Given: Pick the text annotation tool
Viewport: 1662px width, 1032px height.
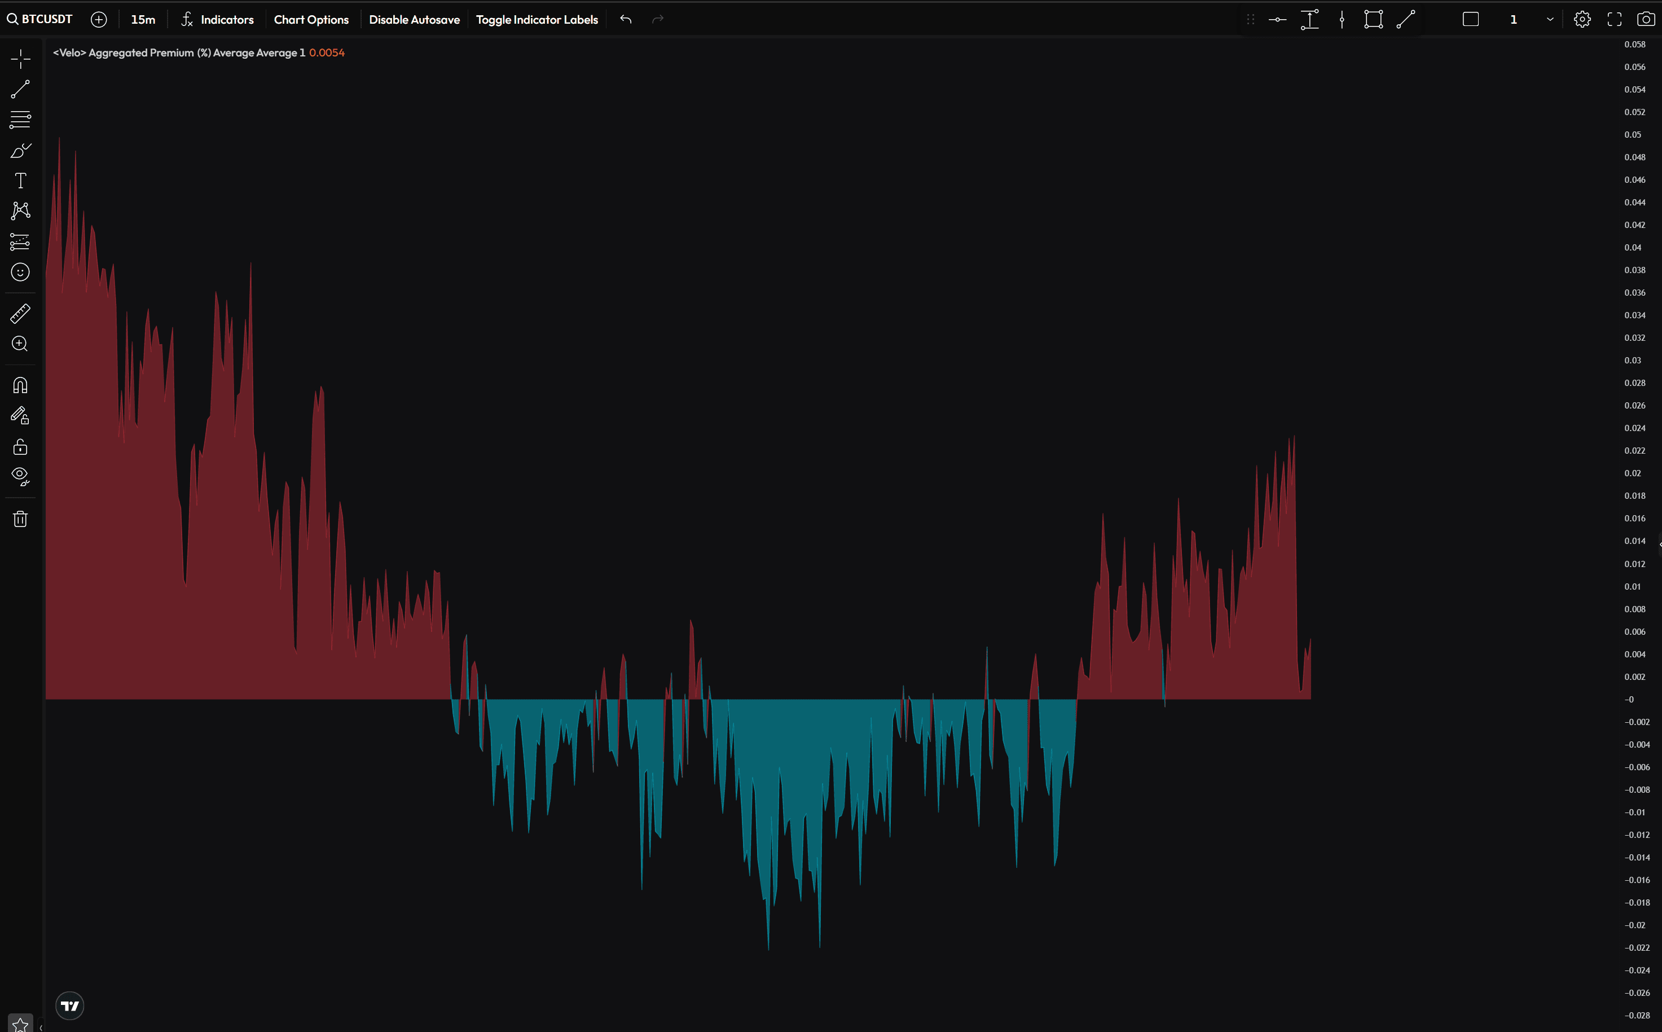Looking at the screenshot, I should coord(20,180).
